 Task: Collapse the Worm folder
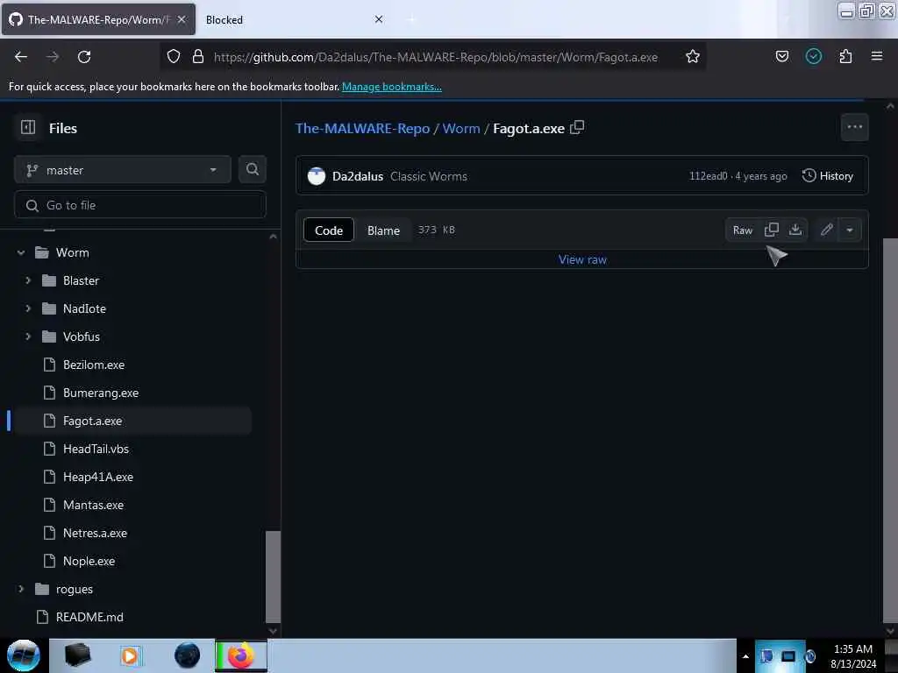21,252
